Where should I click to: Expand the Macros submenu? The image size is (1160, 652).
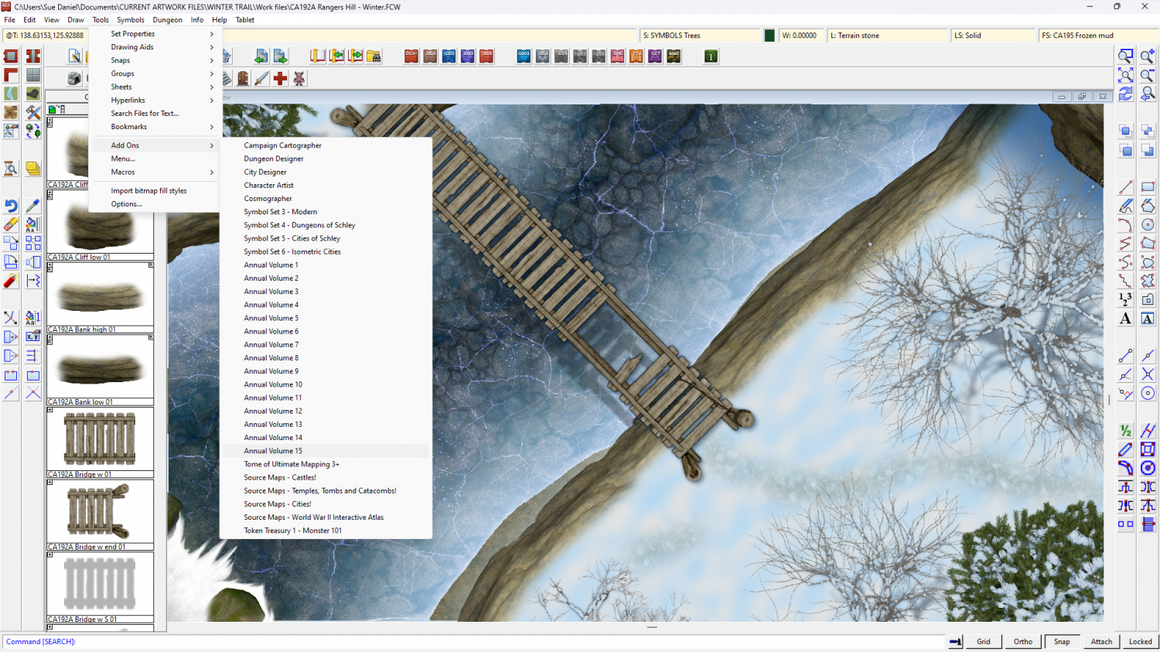pyautogui.click(x=155, y=172)
